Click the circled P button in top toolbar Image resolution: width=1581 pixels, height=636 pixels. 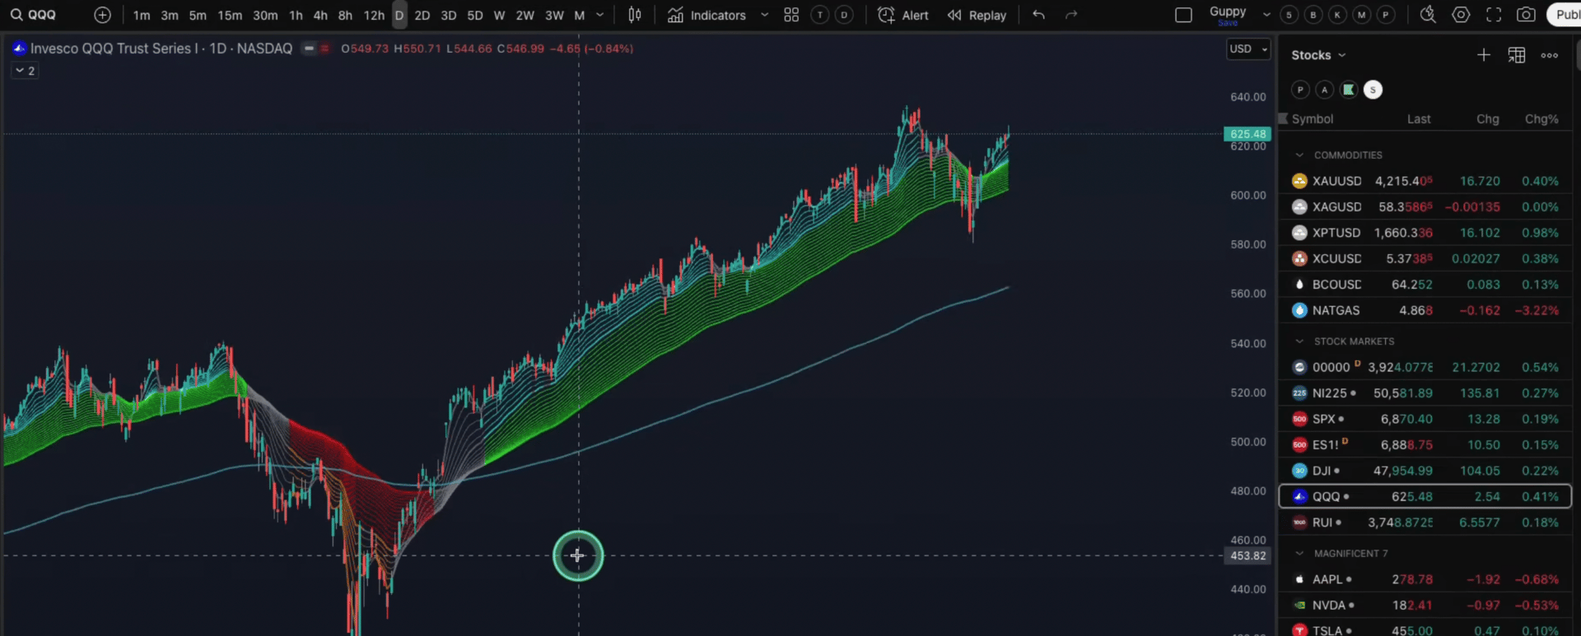click(x=1387, y=15)
